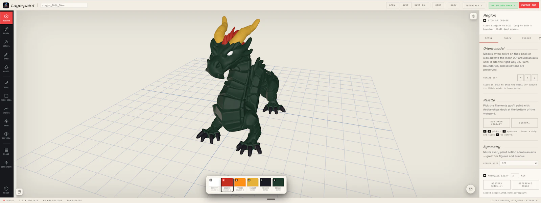The image size is (541, 203).
Task: Select the Brush tool
Action: pos(6,31)
